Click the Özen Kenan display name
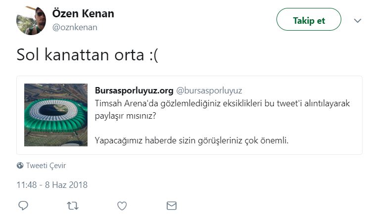The image size is (367, 223). (x=83, y=14)
